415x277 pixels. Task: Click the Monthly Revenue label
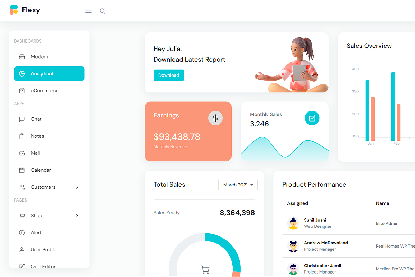point(170,147)
